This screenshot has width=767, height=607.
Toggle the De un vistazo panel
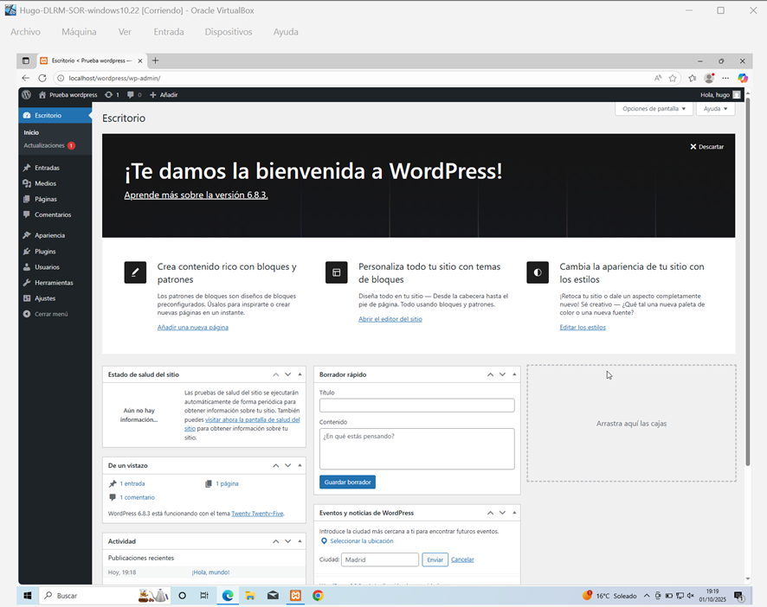(300, 465)
